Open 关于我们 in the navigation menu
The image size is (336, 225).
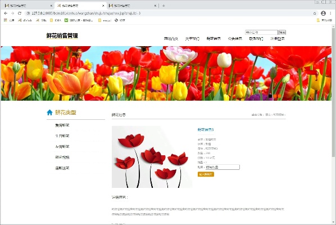tap(192, 39)
